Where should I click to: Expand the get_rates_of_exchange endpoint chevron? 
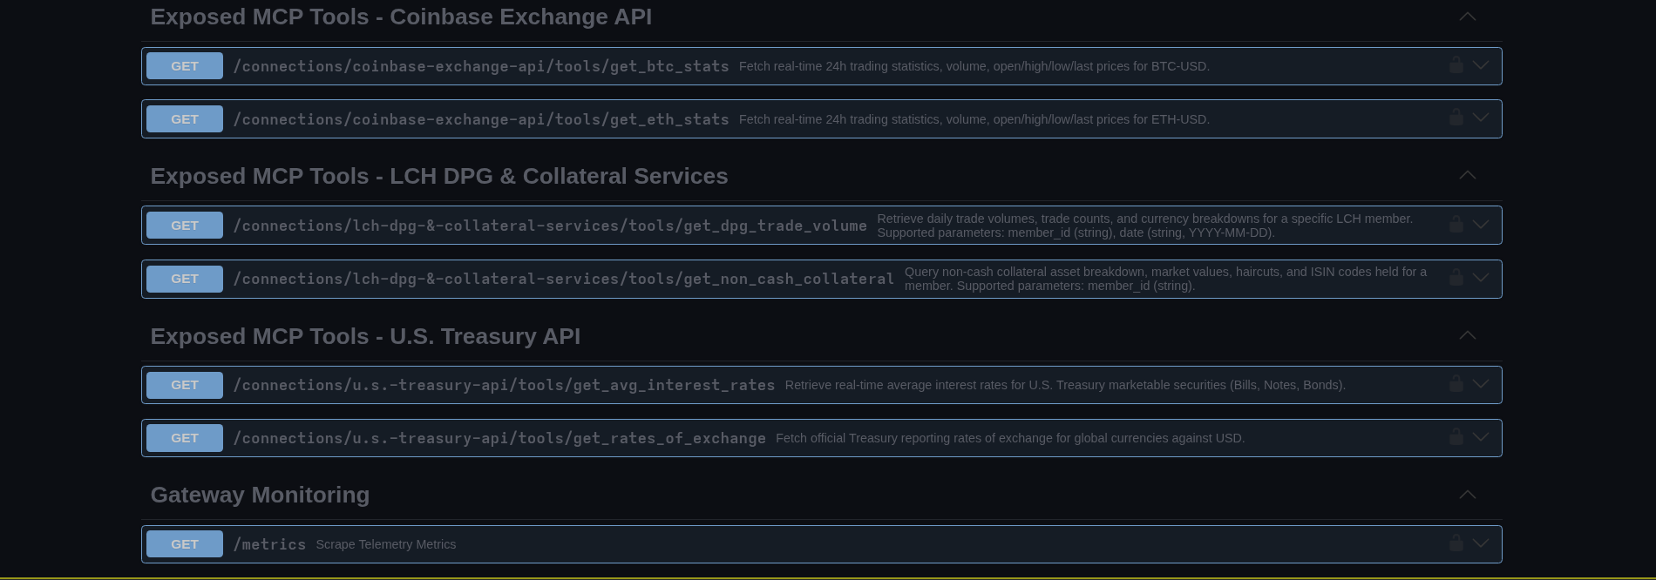tap(1481, 437)
